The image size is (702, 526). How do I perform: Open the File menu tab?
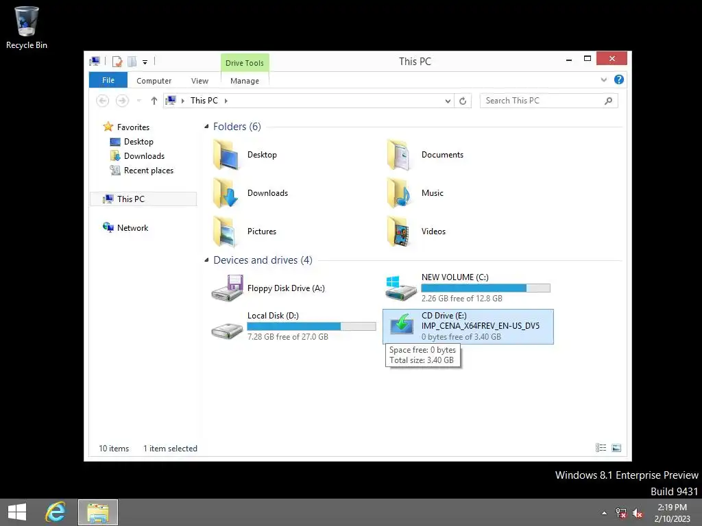point(108,80)
